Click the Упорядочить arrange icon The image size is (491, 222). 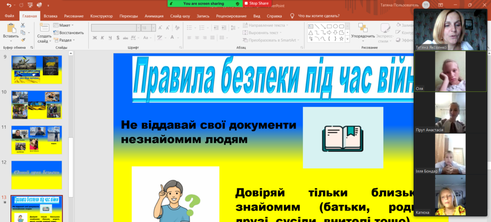pyautogui.click(x=363, y=28)
